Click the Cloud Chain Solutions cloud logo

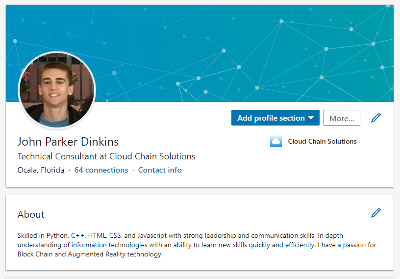(276, 142)
